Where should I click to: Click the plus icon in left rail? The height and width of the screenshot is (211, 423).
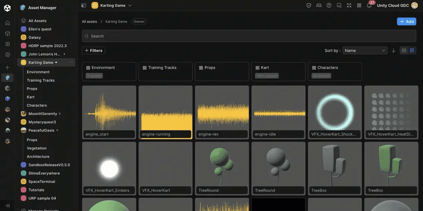point(7,68)
